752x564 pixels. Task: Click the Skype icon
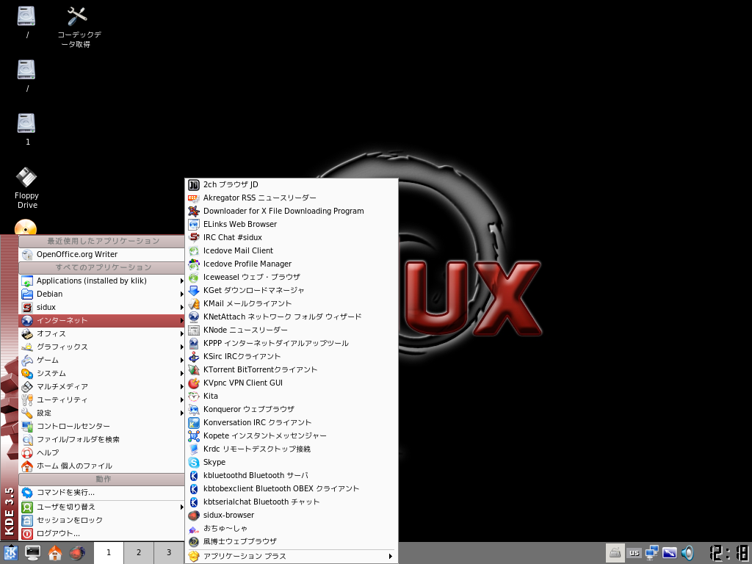tap(194, 463)
